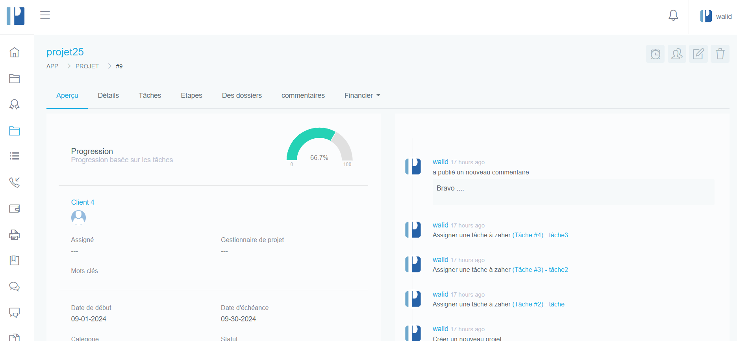The height and width of the screenshot is (341, 737).
Task: Open the assign users icon
Action: 677,54
